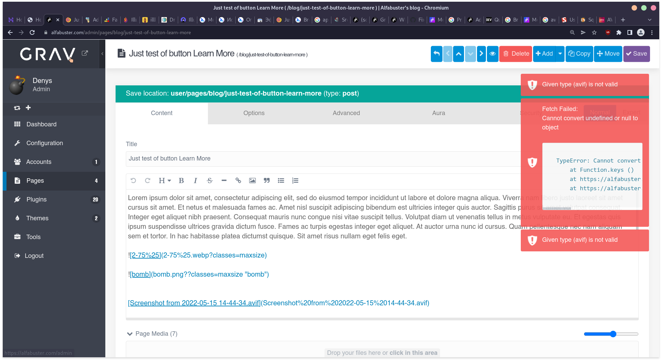Toggle bold formatting in editor
The image size is (662, 361).
pyautogui.click(x=181, y=181)
